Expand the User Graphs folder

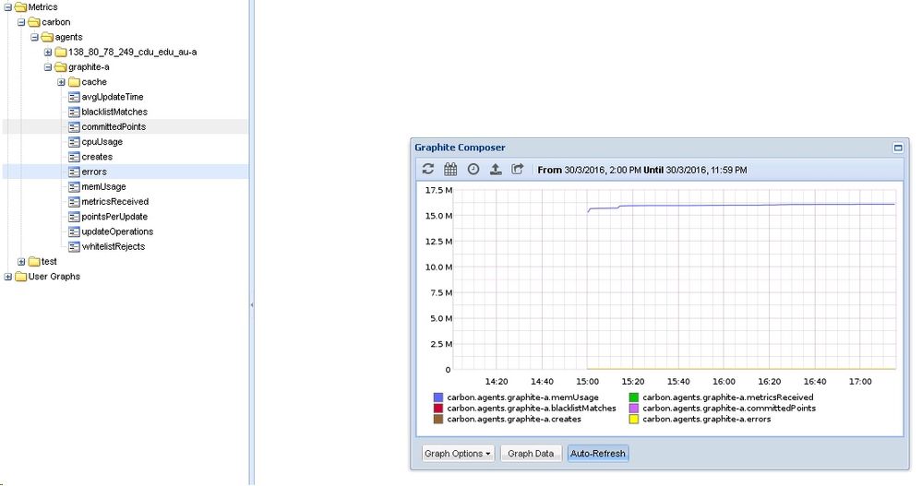(8, 277)
